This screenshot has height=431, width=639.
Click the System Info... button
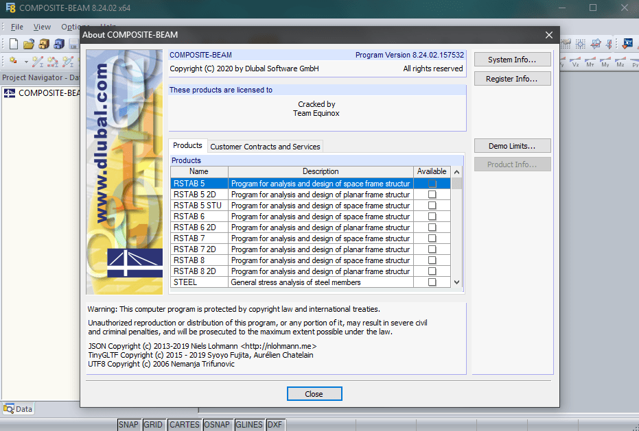coord(512,60)
